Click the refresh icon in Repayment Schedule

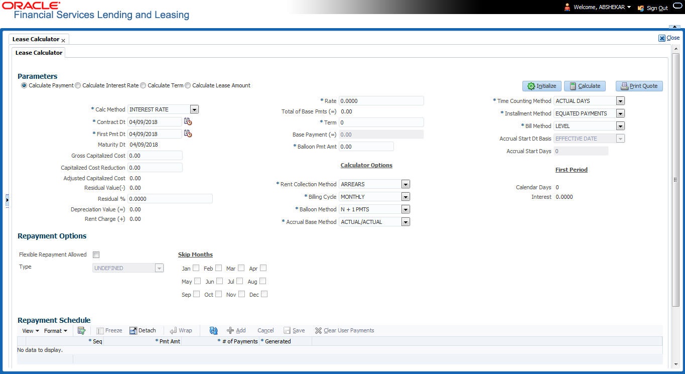[x=213, y=330]
